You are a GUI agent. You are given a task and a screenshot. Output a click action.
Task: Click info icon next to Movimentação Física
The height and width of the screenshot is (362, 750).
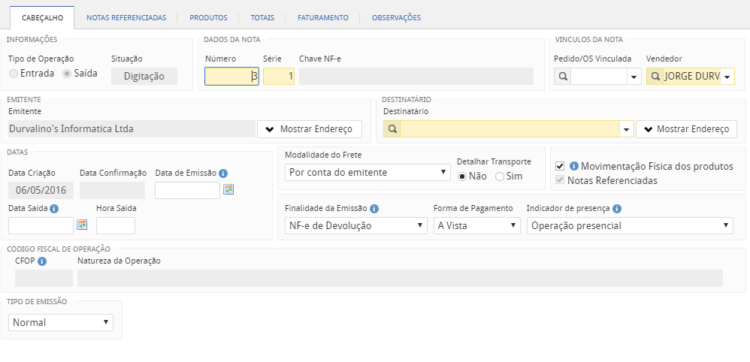(573, 166)
